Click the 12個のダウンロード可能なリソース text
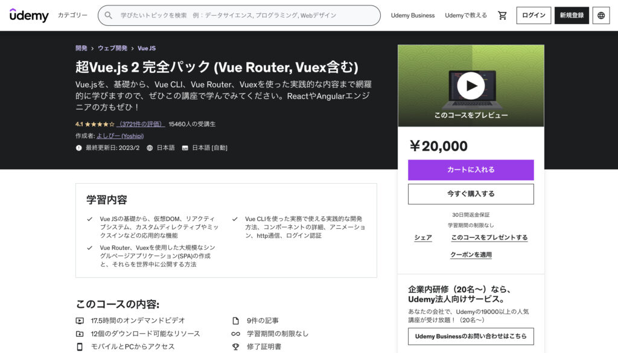The width and height of the screenshot is (618, 353). point(145,334)
